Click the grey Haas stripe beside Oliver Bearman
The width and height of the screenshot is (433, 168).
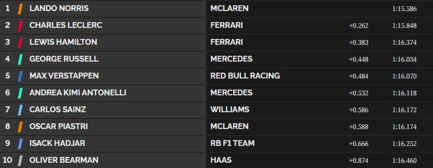21,160
